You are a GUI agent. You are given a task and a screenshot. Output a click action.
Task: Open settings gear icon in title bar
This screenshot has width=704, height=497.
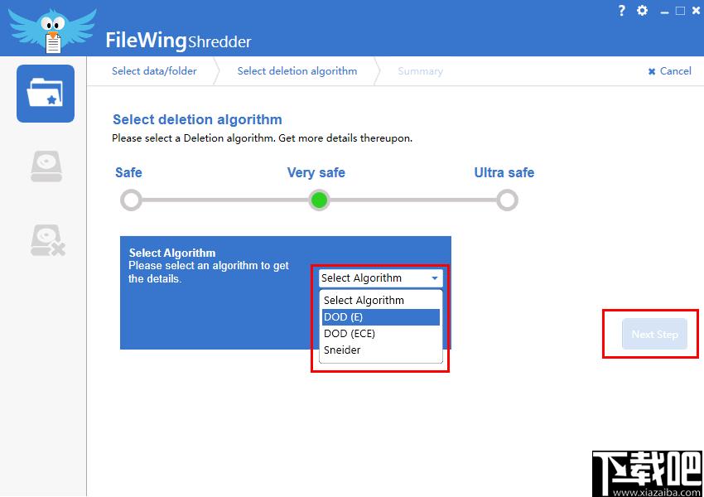[643, 11]
